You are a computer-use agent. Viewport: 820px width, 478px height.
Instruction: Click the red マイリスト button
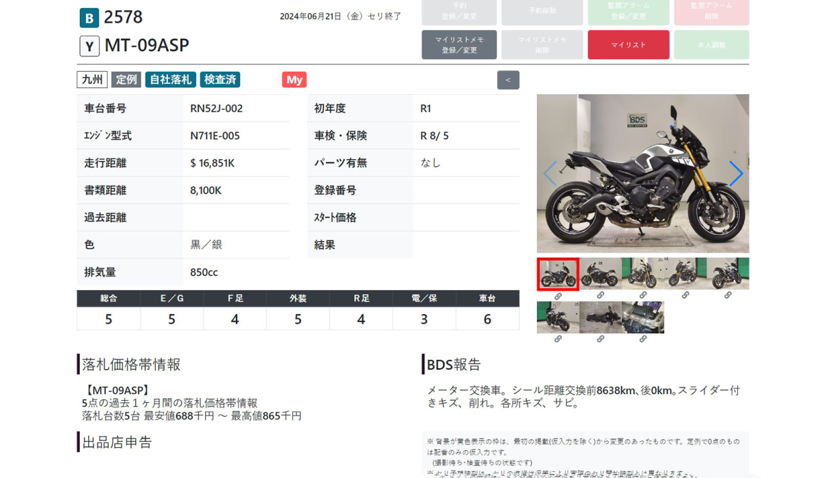click(629, 44)
